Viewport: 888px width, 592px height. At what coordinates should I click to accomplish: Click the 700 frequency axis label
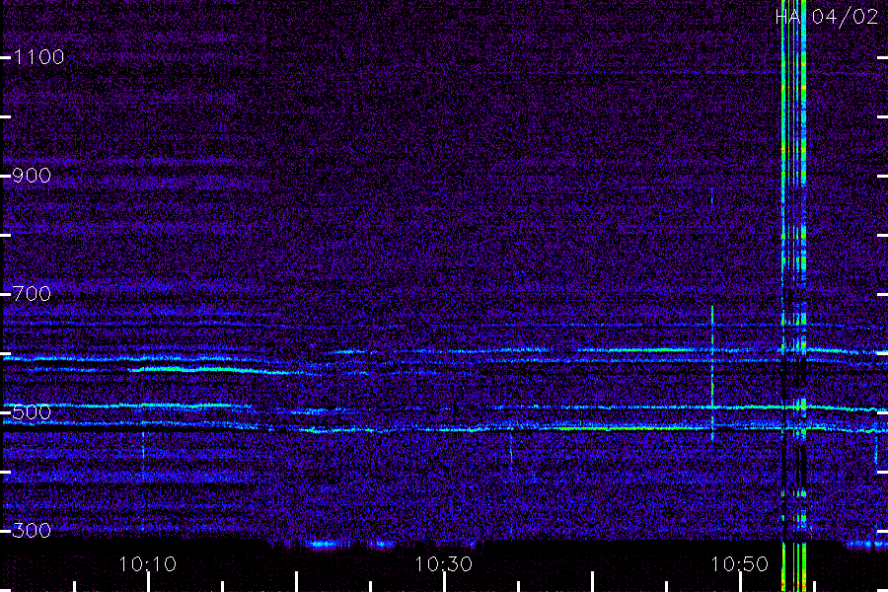32,294
